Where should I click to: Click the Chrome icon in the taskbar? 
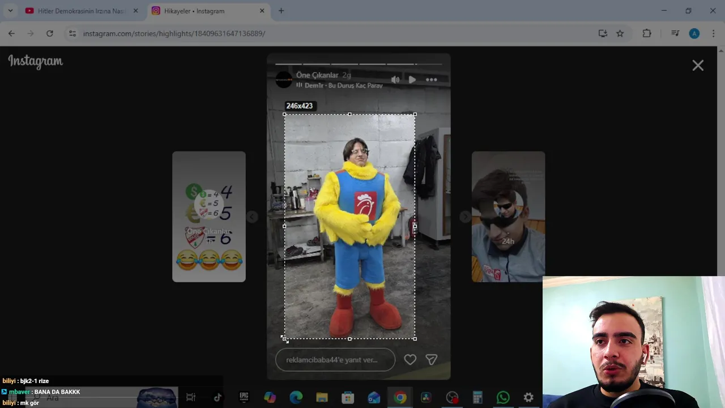pyautogui.click(x=400, y=398)
